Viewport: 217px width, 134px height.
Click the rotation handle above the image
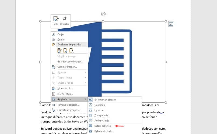[103, 14]
